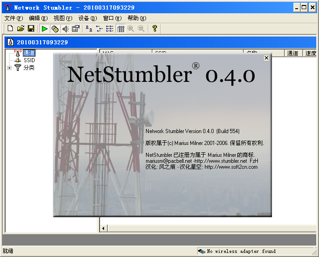Screen dimensions: 319x257
Task: Click the New document toolbar icon
Action: pos(10,29)
